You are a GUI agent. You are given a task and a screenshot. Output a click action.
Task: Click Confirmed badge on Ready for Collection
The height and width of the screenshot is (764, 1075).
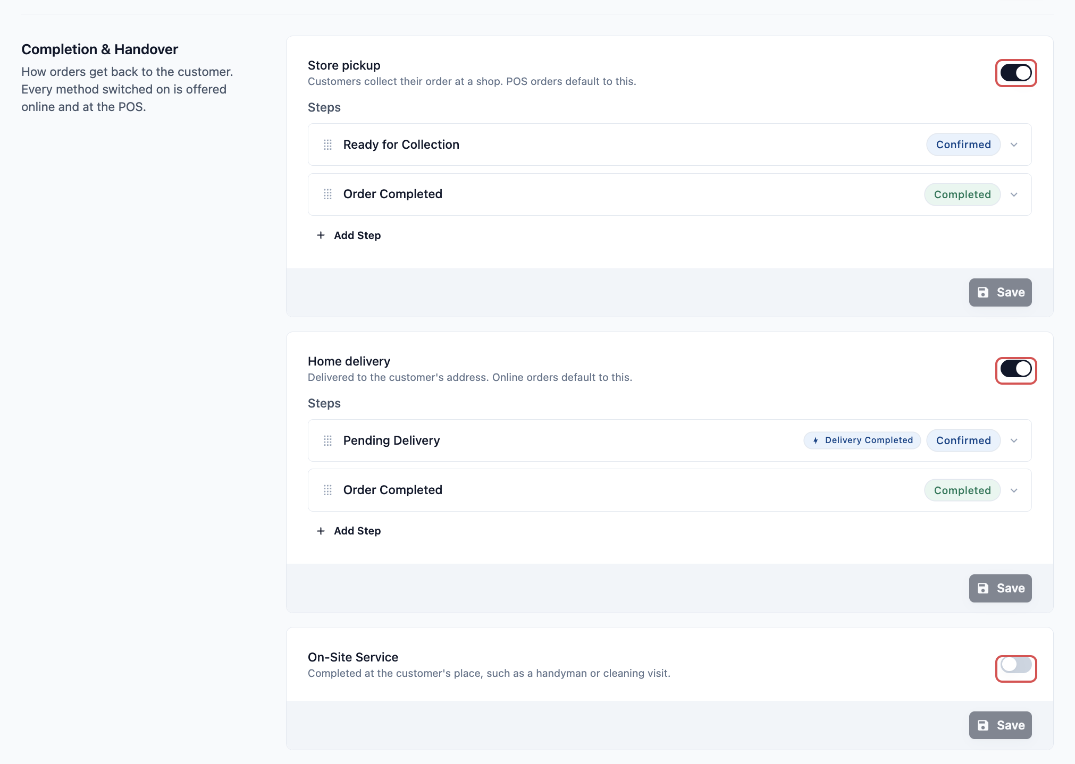pos(963,145)
